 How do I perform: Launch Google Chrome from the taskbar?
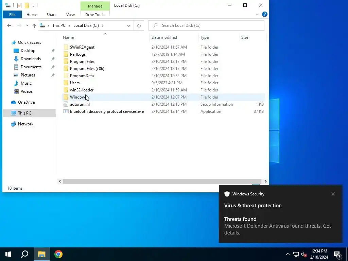pyautogui.click(x=58, y=254)
